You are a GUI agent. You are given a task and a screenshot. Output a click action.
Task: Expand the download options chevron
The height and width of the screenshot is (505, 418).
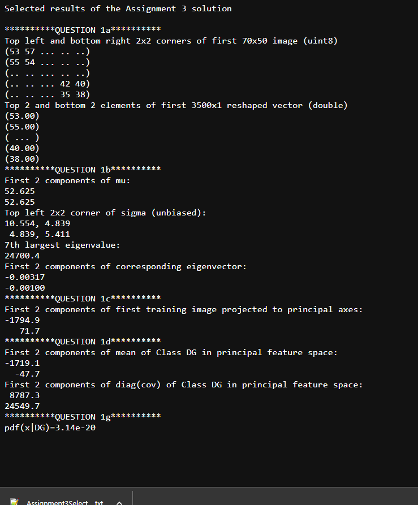119,503
